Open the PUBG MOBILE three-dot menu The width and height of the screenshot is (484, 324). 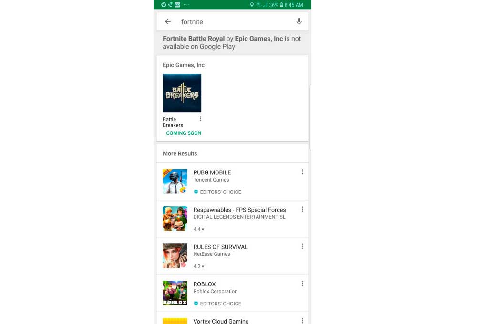point(302,172)
